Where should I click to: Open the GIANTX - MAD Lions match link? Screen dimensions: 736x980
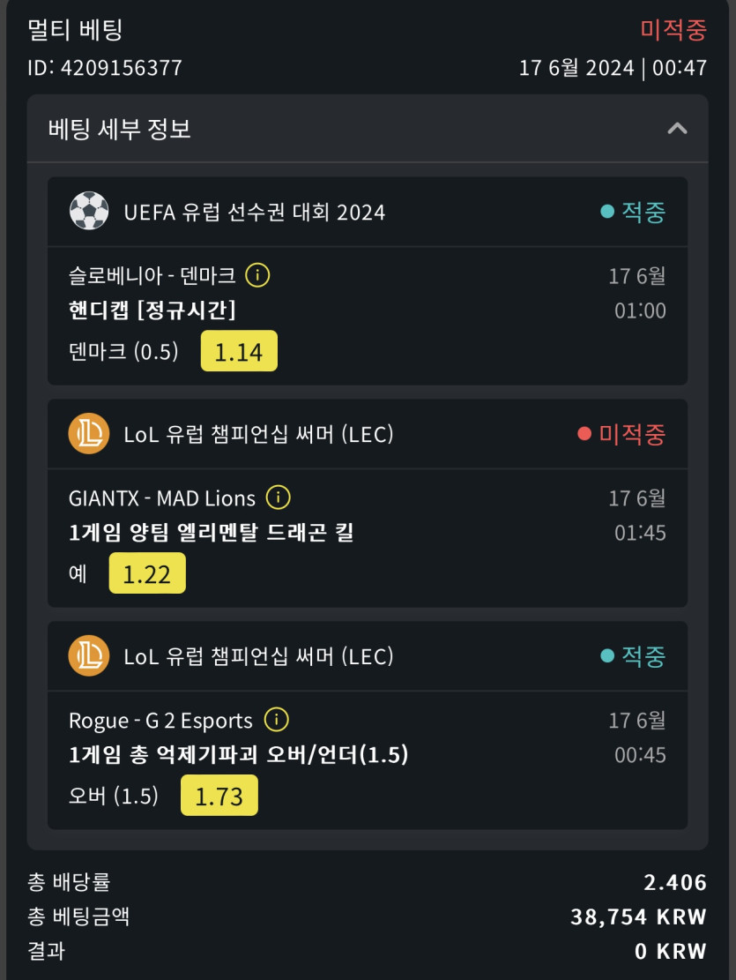pyautogui.click(x=162, y=498)
